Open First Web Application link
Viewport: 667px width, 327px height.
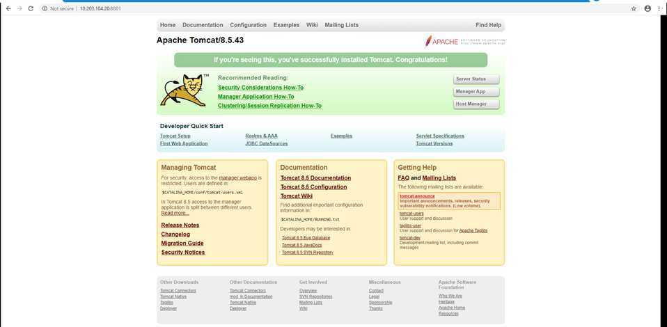tap(184, 144)
